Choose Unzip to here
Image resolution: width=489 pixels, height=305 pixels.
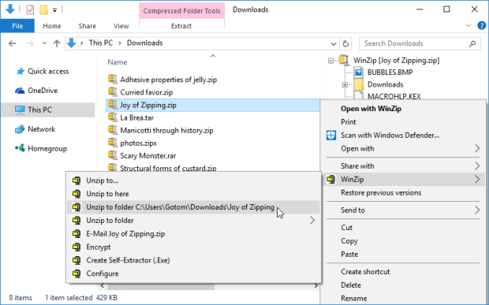(107, 194)
